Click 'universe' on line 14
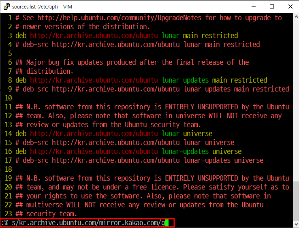Image resolution: width=299 pixels, height=228 pixels. [198, 134]
